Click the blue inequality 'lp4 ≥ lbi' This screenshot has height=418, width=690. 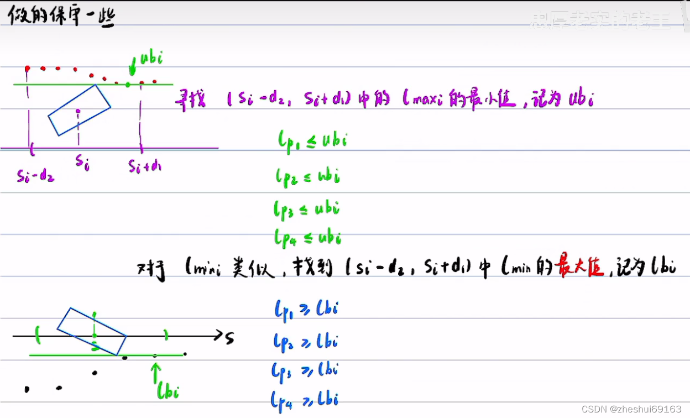click(x=305, y=399)
